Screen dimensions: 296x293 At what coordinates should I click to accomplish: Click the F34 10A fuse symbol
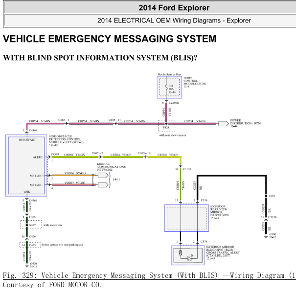(x=166, y=88)
